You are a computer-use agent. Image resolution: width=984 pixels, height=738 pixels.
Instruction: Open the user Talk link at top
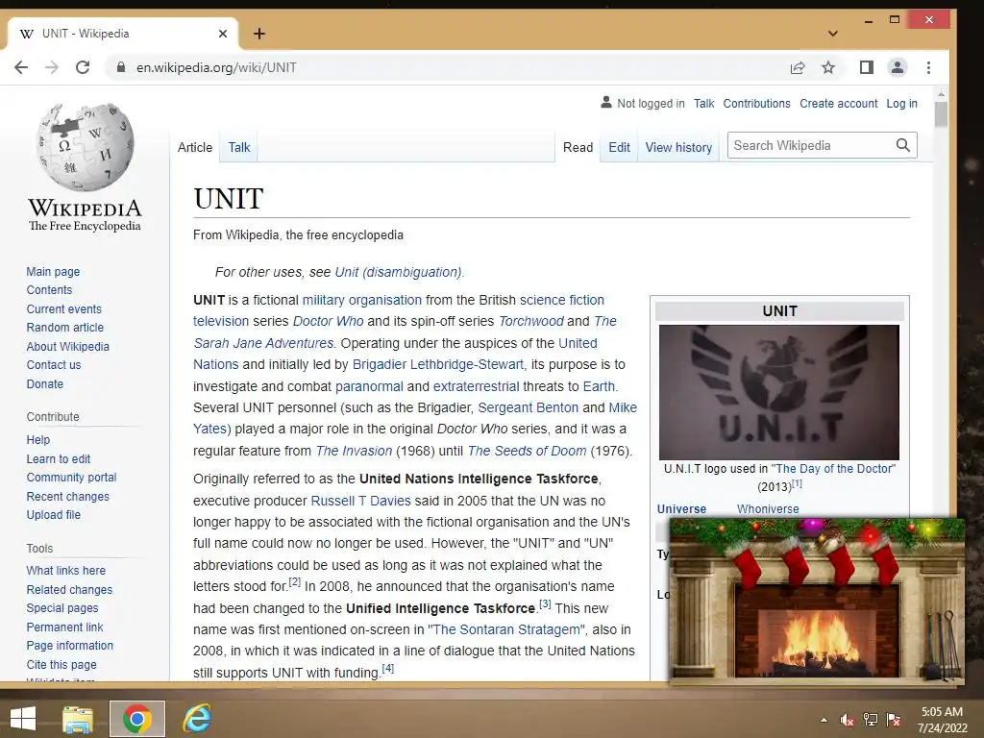704,104
